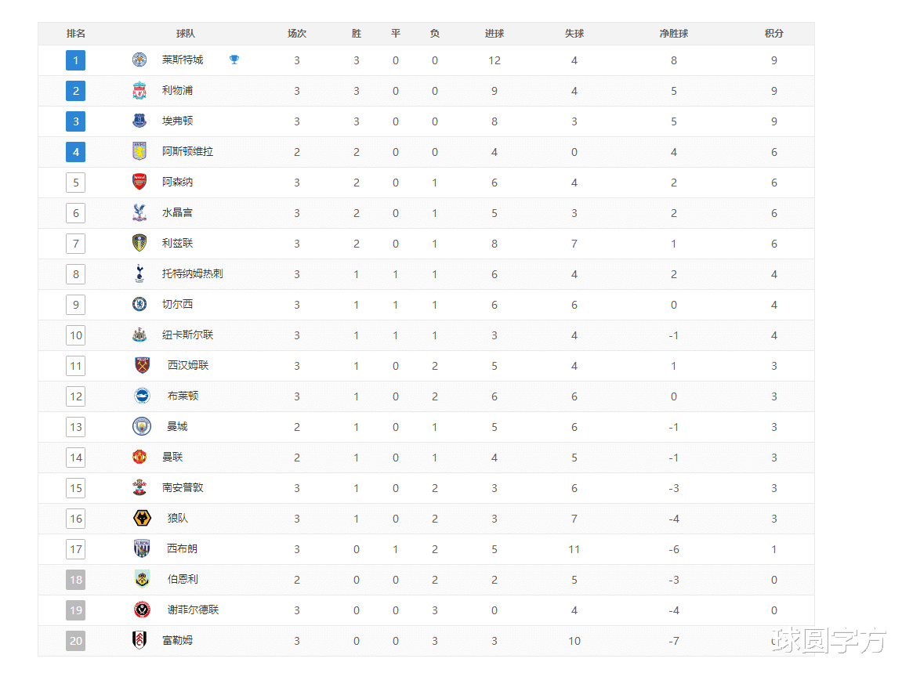Click the trophy icon beside 莱斯特城
The height and width of the screenshot is (673, 902).
click(234, 60)
